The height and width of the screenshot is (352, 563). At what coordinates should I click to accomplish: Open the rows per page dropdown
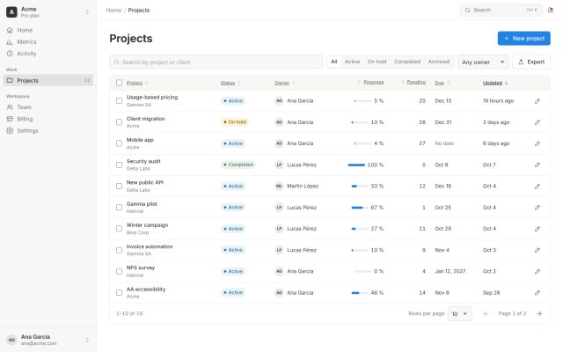[x=459, y=314]
